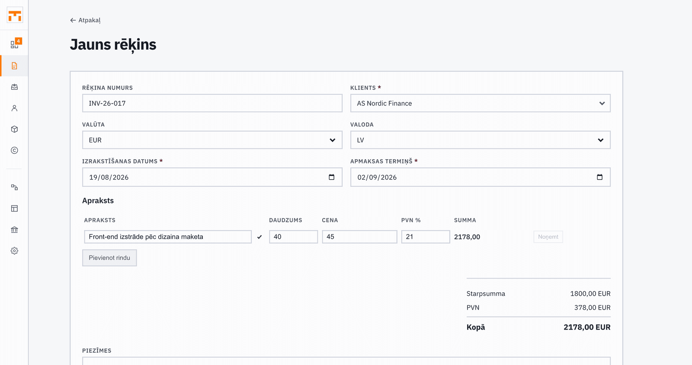Click the PVN amount 378,00 EUR

(593, 307)
